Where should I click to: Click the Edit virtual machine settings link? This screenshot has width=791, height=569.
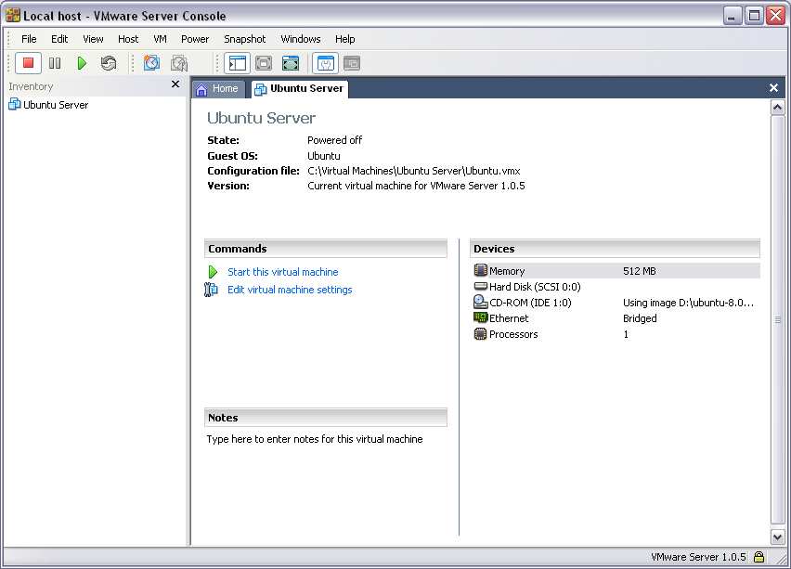pyautogui.click(x=290, y=290)
